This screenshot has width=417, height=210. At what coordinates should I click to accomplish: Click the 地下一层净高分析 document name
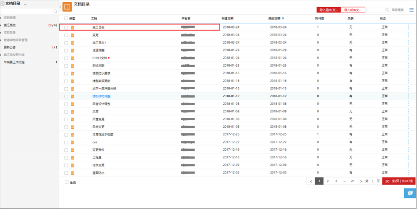tap(104, 89)
